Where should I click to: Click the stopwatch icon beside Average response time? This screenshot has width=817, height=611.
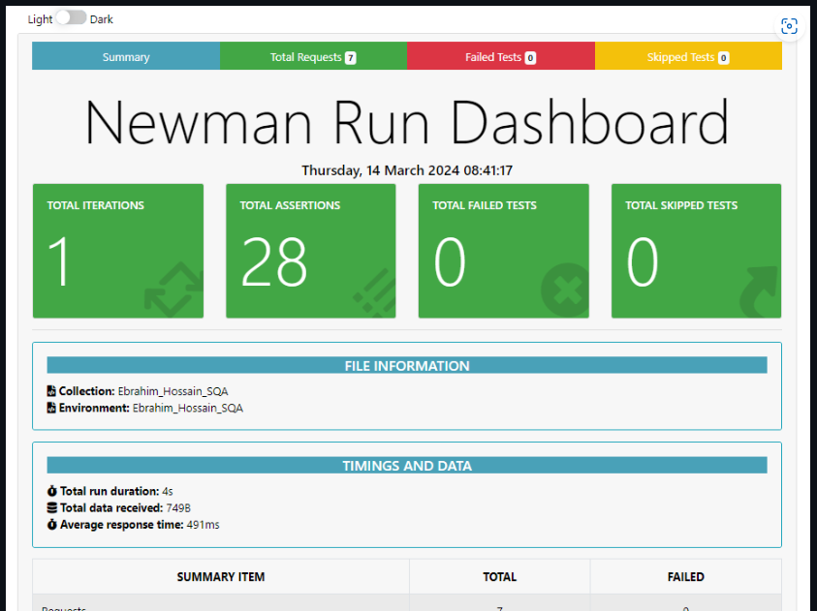tap(52, 524)
